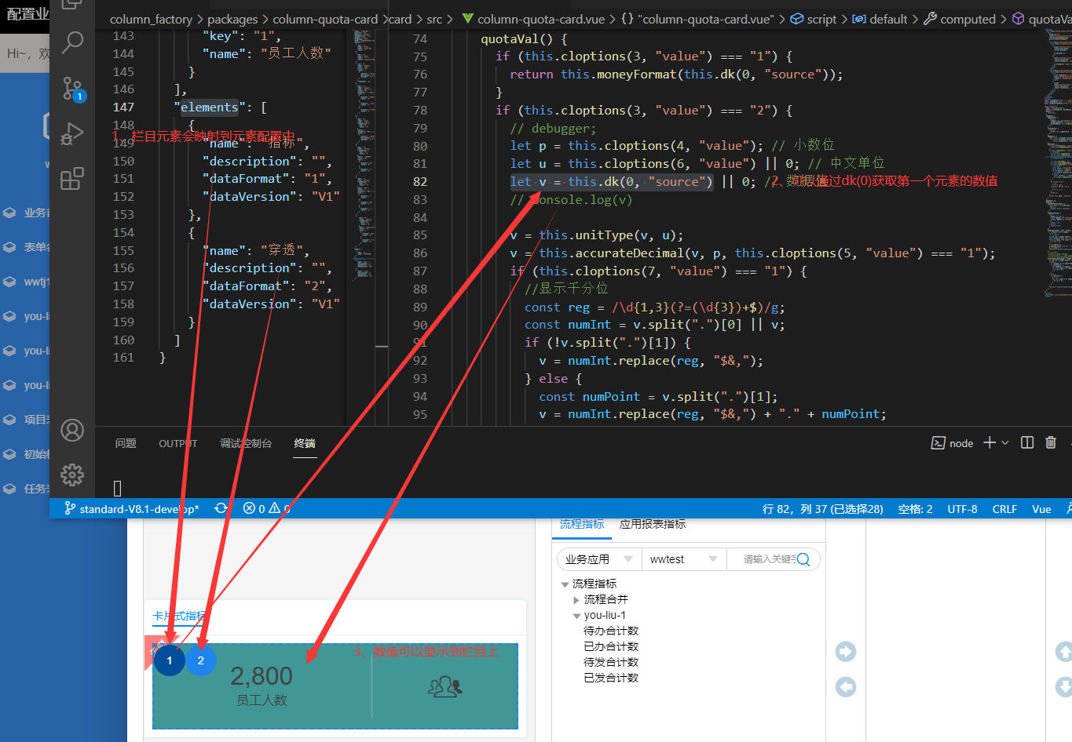The image size is (1072, 742).
Task: Split the terminal panel
Action: click(x=1026, y=442)
